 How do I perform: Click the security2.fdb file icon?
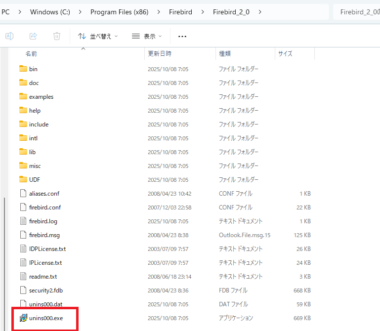point(23,290)
